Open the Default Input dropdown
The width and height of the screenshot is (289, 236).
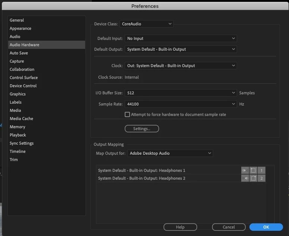click(181, 38)
